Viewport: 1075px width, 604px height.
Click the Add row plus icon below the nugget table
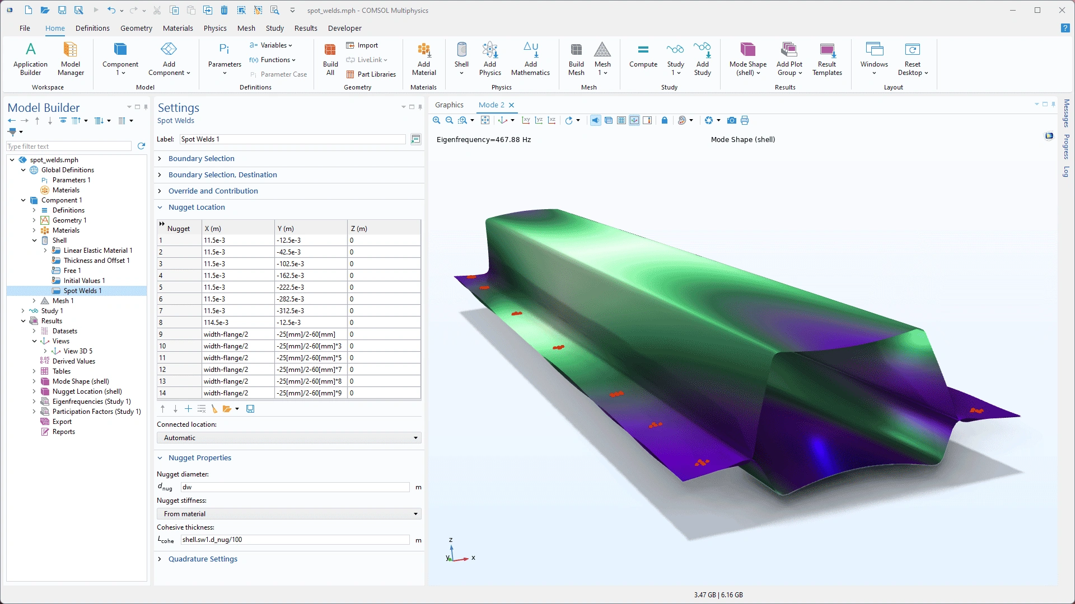coord(188,409)
